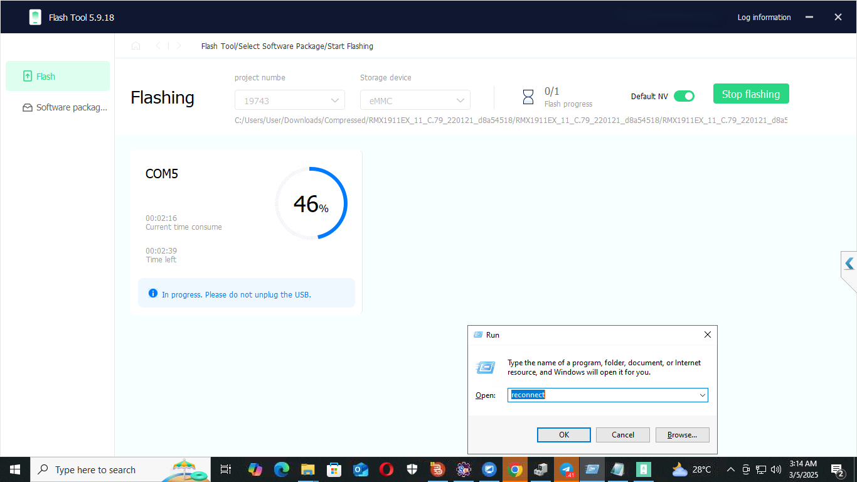
Task: Click Browse... in the Run dialog
Action: (682, 435)
